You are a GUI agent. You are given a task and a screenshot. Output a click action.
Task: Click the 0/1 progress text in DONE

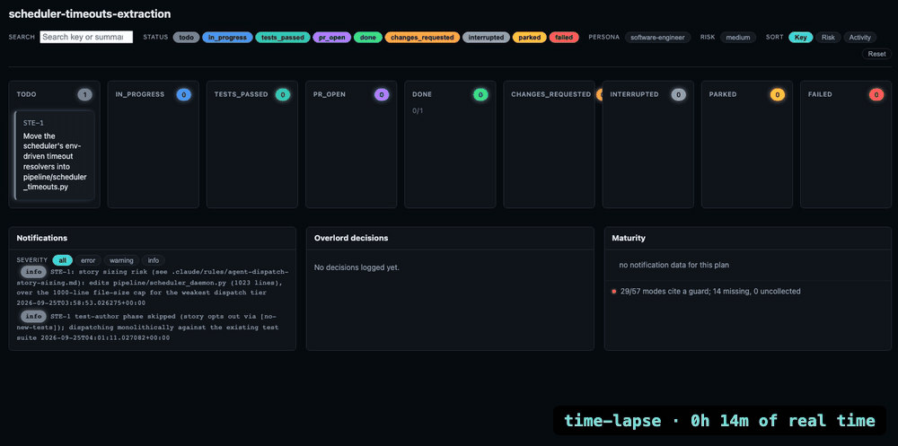(x=418, y=110)
